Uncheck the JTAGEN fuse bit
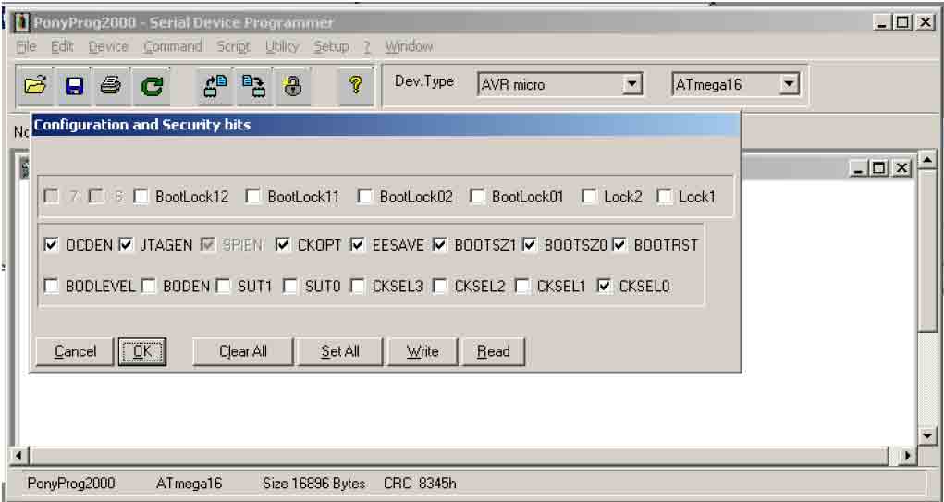Image resolution: width=944 pixels, height=502 pixels. (126, 245)
